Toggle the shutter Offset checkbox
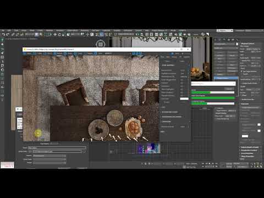The height and width of the screenshot is (198, 264). 241,96
